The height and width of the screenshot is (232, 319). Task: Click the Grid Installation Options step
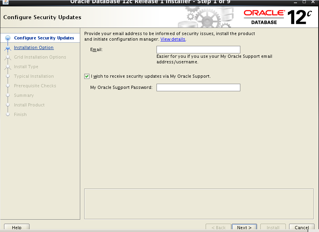pos(40,57)
